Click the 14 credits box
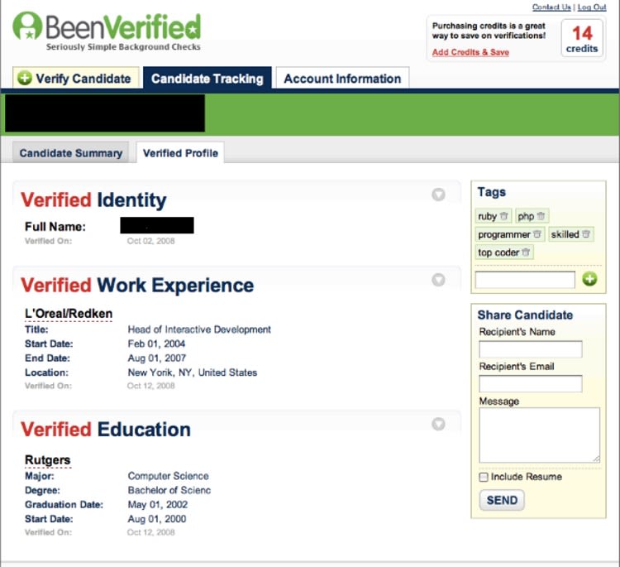The height and width of the screenshot is (567, 620). click(582, 39)
